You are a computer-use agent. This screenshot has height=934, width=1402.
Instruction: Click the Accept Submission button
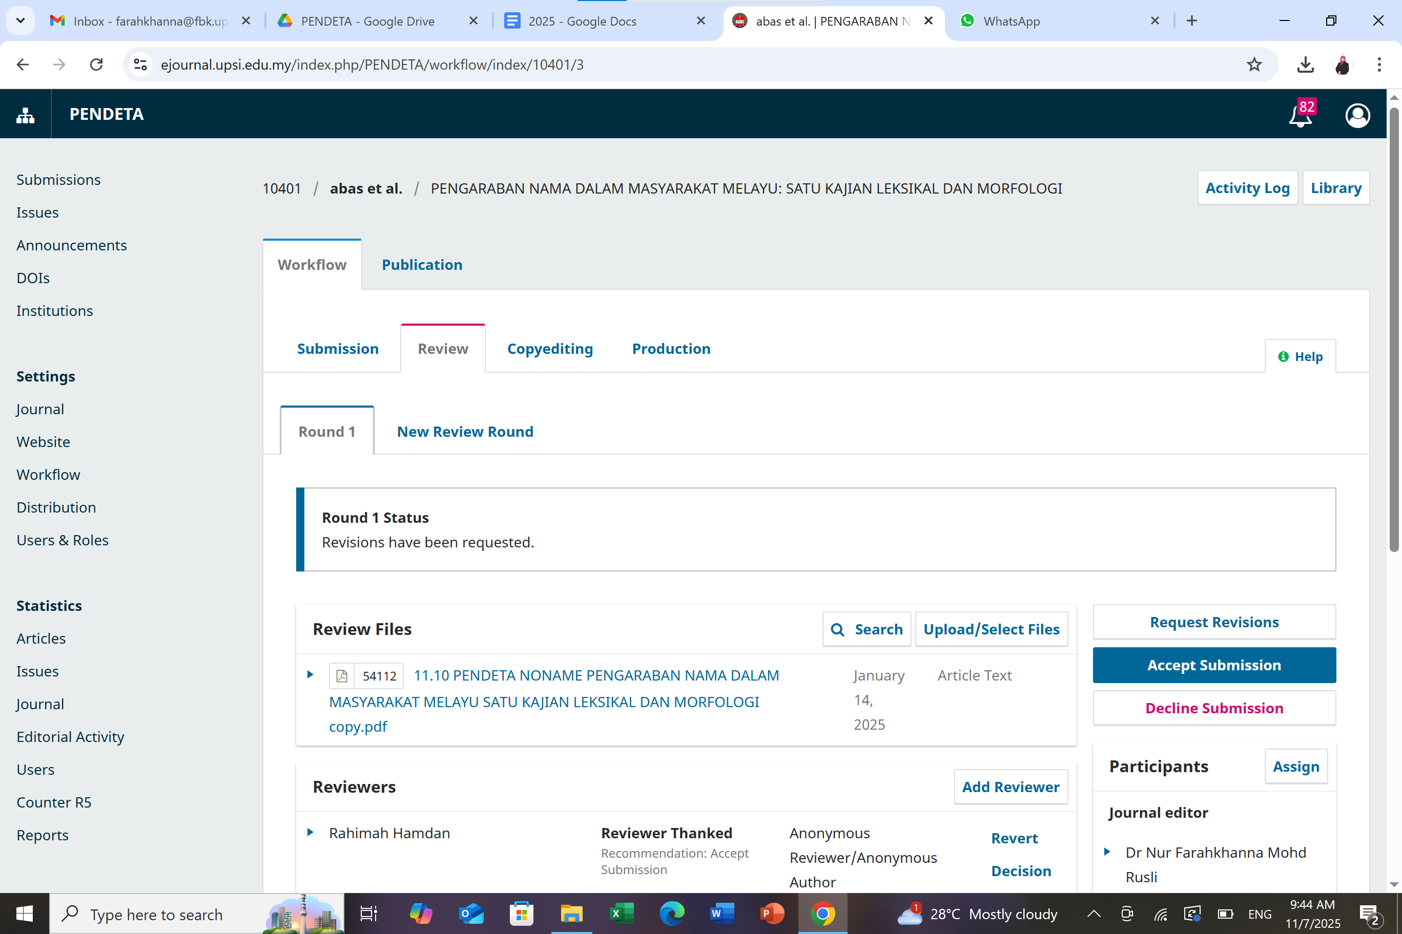click(x=1213, y=665)
